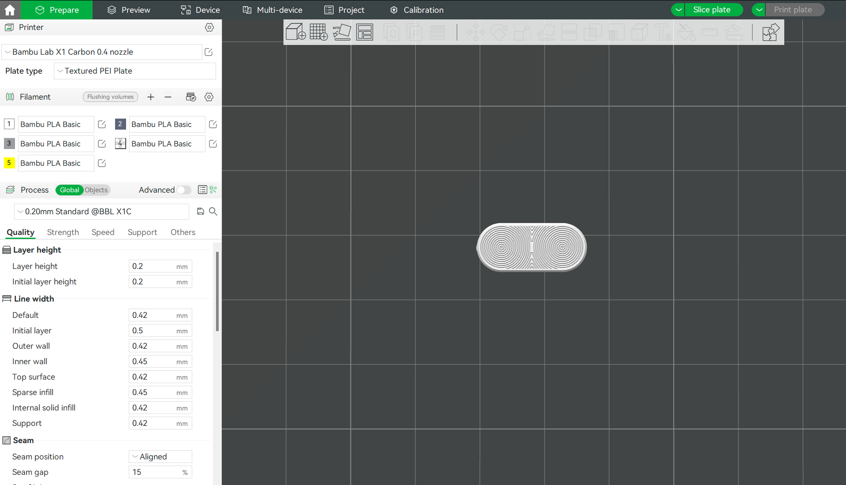Image resolution: width=846 pixels, height=485 pixels.
Task: Edit filament 1 preset
Action: click(x=102, y=124)
